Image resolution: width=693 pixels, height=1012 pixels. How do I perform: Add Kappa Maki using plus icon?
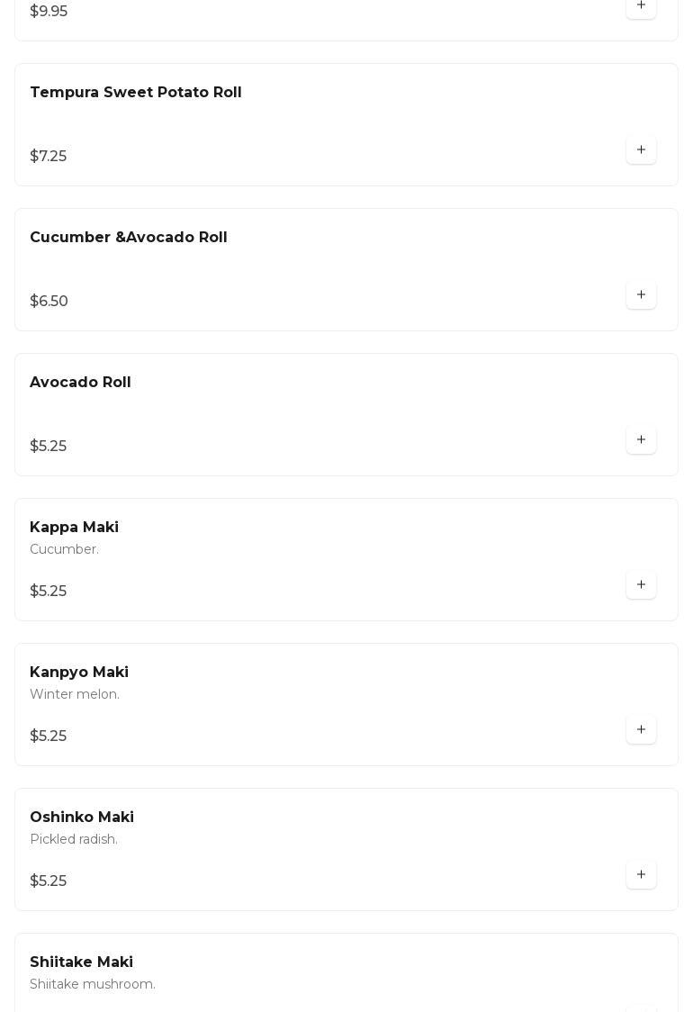tap(641, 585)
